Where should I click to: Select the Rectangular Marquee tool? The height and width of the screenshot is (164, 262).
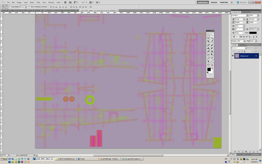pyautogui.click(x=209, y=35)
